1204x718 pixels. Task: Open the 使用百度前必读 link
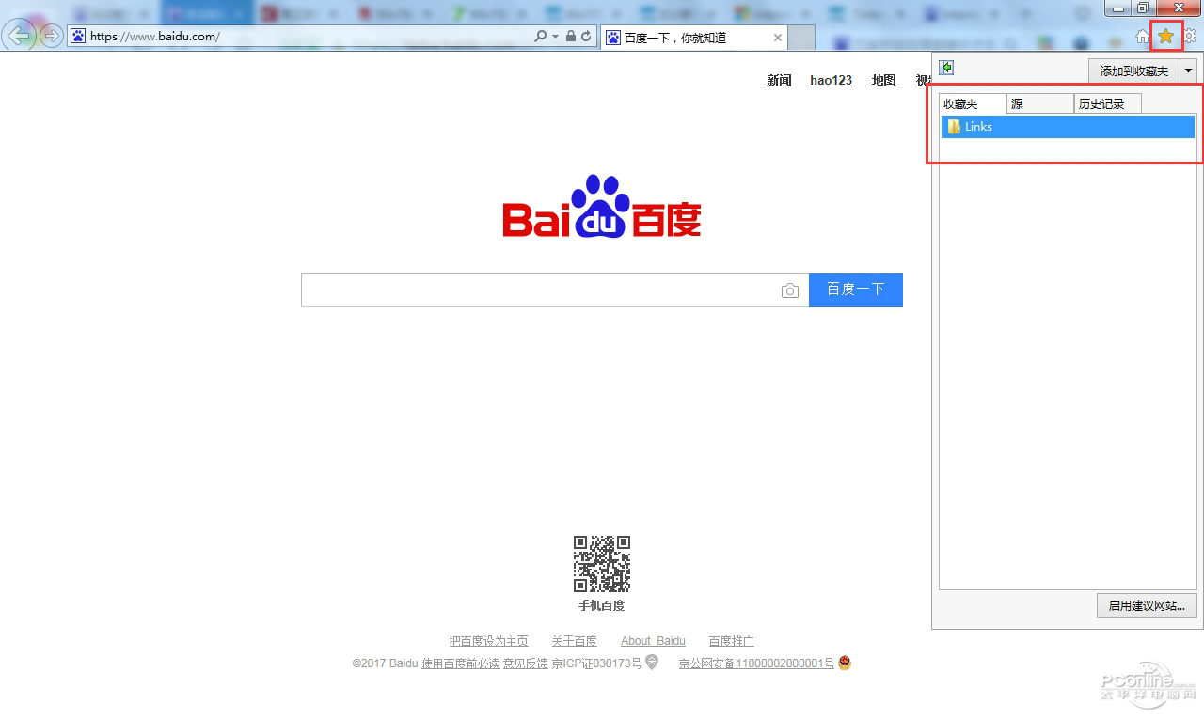461,663
